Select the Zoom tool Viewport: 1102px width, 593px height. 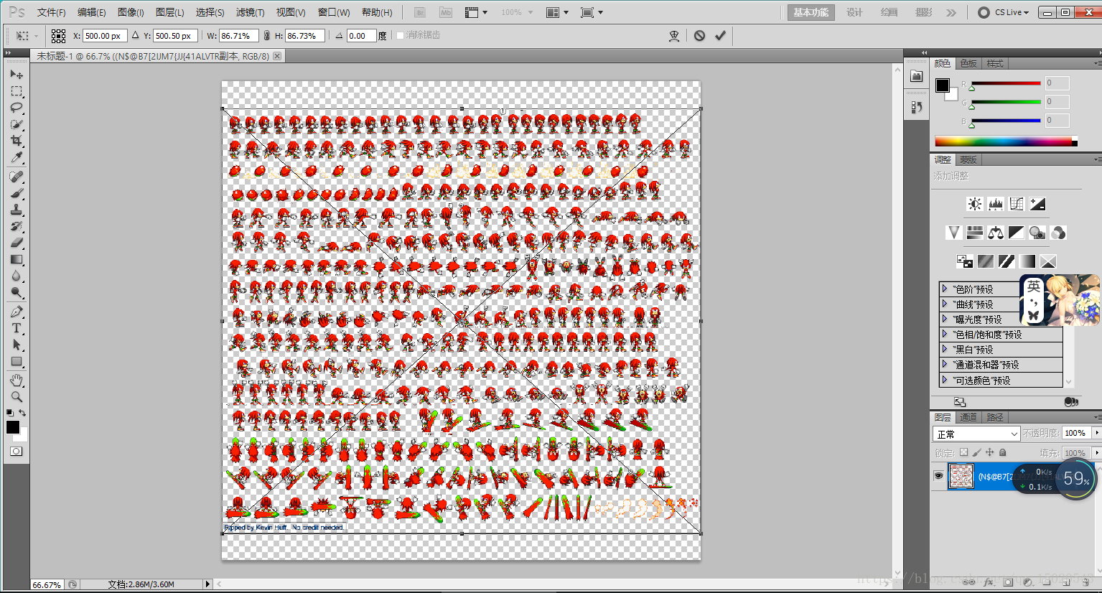(17, 396)
